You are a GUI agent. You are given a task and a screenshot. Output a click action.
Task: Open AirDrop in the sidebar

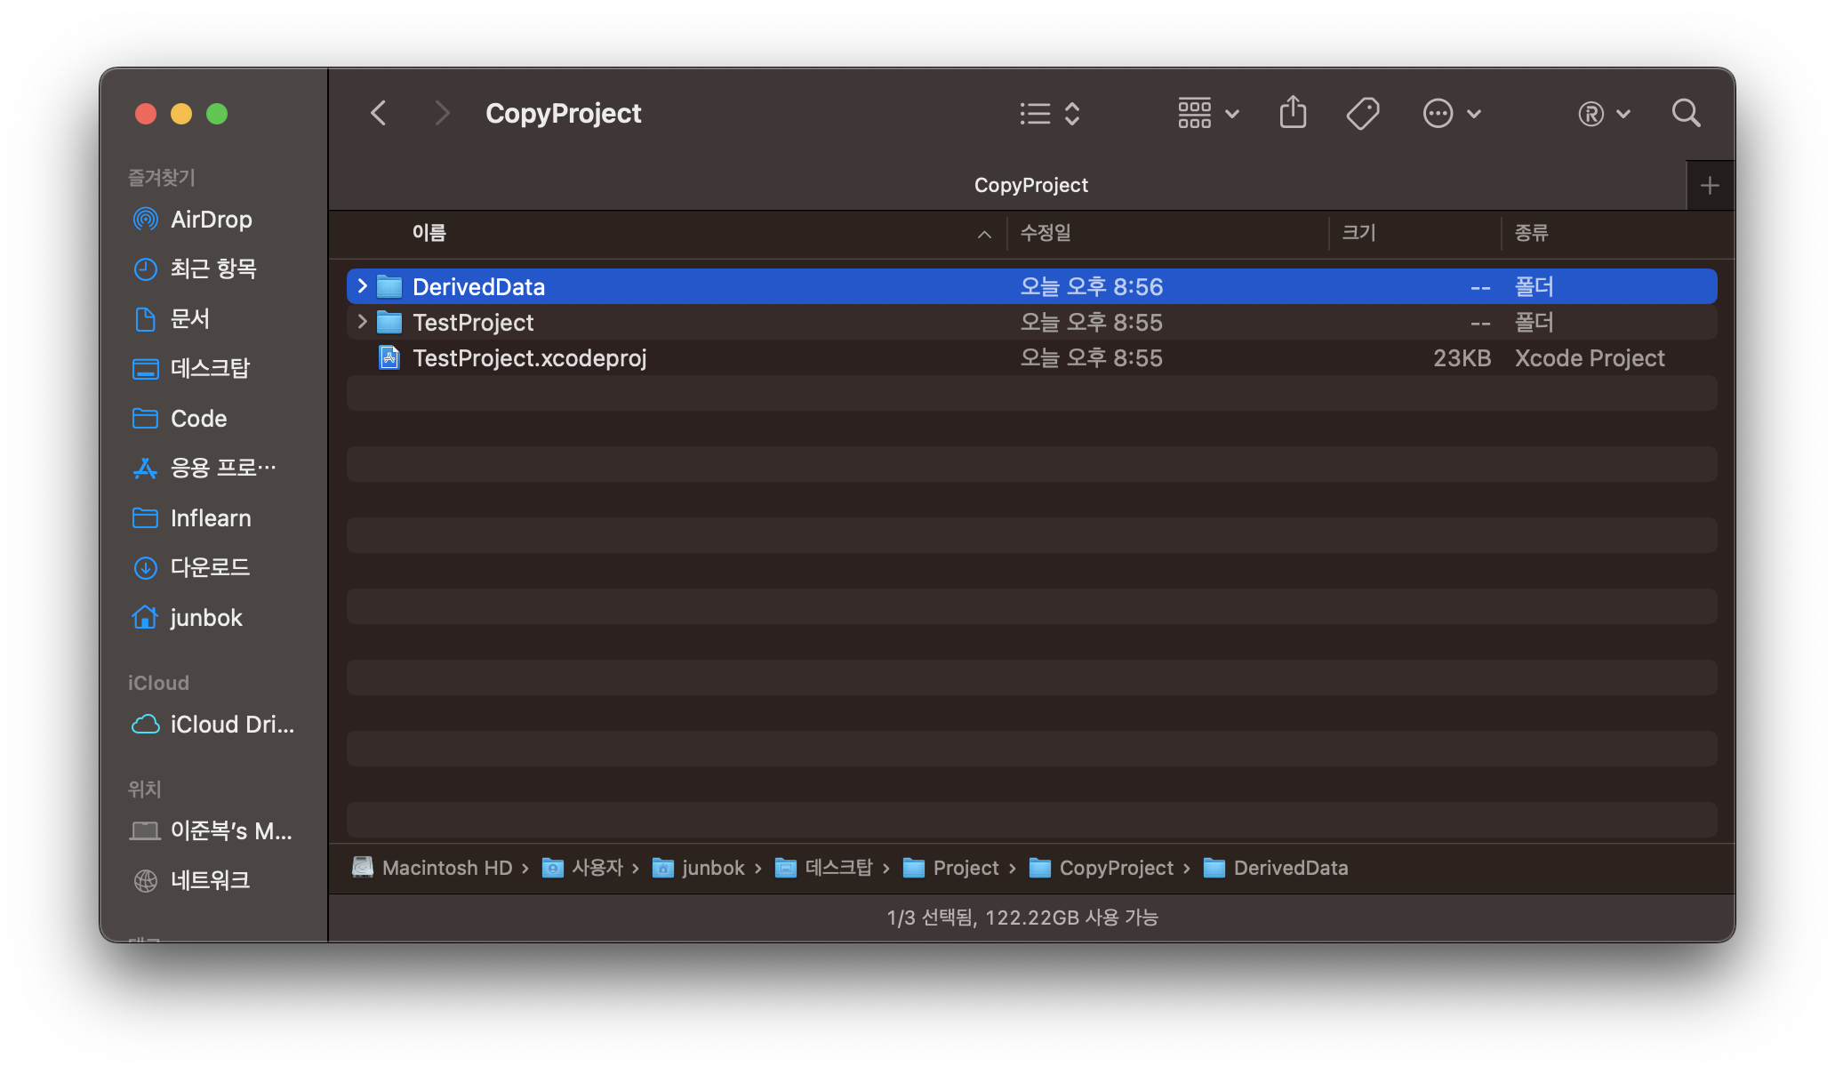click(211, 220)
